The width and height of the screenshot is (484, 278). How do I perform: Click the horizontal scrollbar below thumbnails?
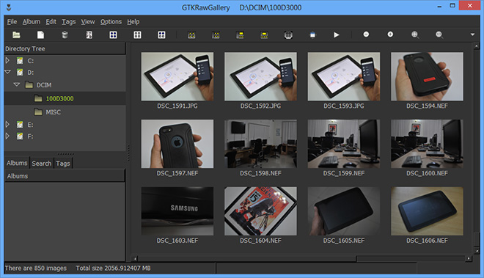click(301, 258)
